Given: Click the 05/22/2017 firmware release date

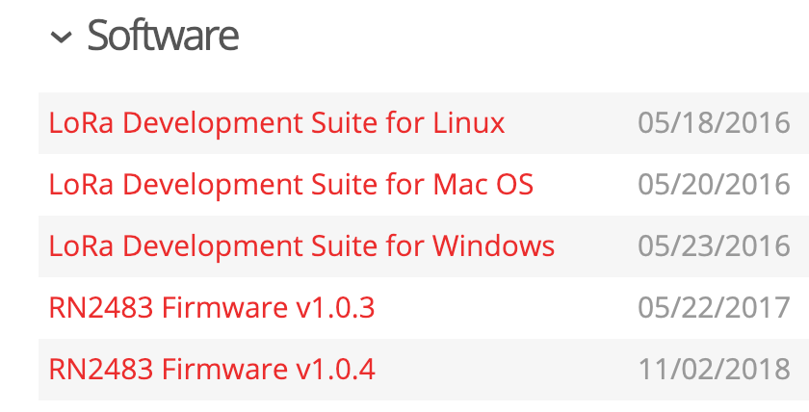Looking at the screenshot, I should (x=714, y=308).
